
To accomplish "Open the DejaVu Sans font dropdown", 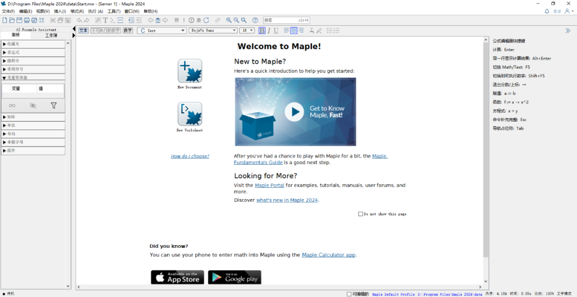I will pyautogui.click(x=213, y=31).
